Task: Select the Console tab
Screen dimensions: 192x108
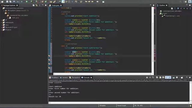Action: click(86, 77)
